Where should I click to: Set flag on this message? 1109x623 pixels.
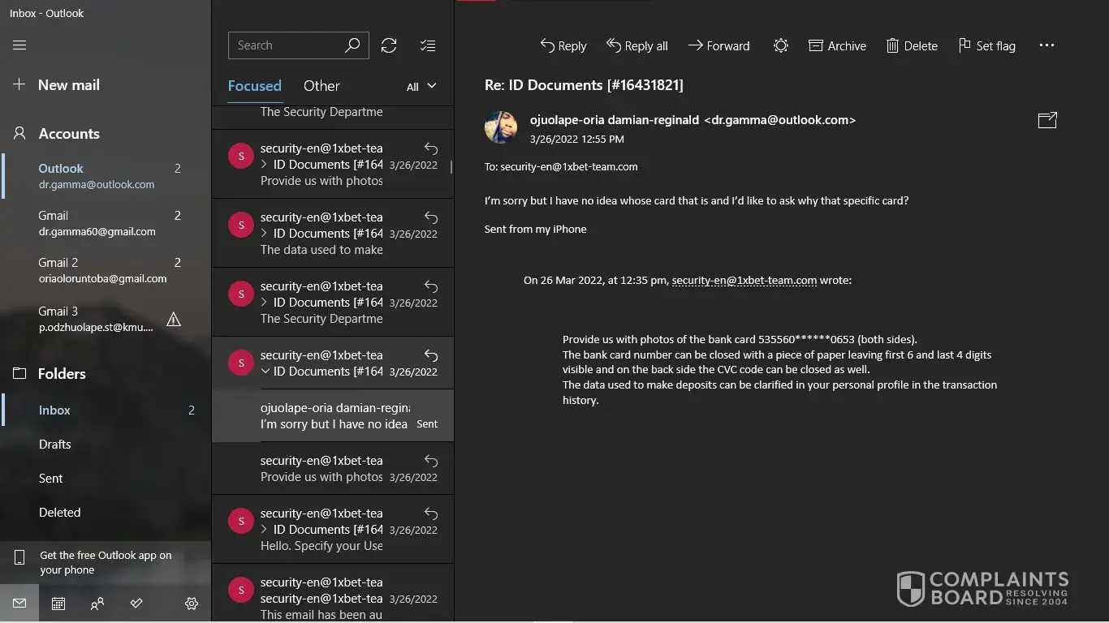coord(986,46)
